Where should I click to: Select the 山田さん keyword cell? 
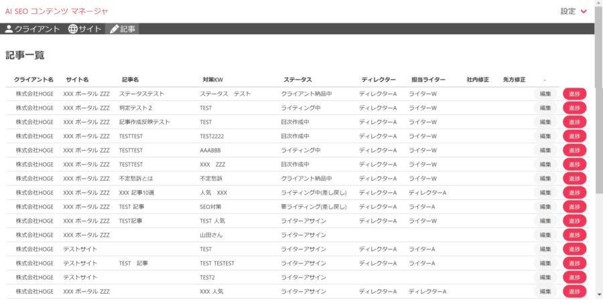click(211, 235)
